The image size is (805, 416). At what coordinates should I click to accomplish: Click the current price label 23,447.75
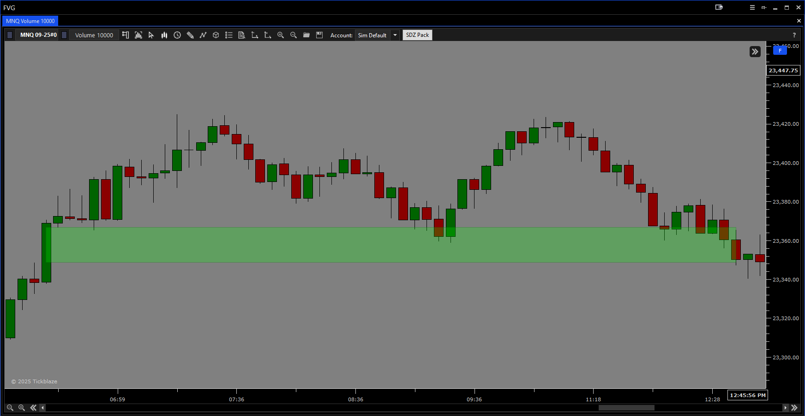(783, 70)
